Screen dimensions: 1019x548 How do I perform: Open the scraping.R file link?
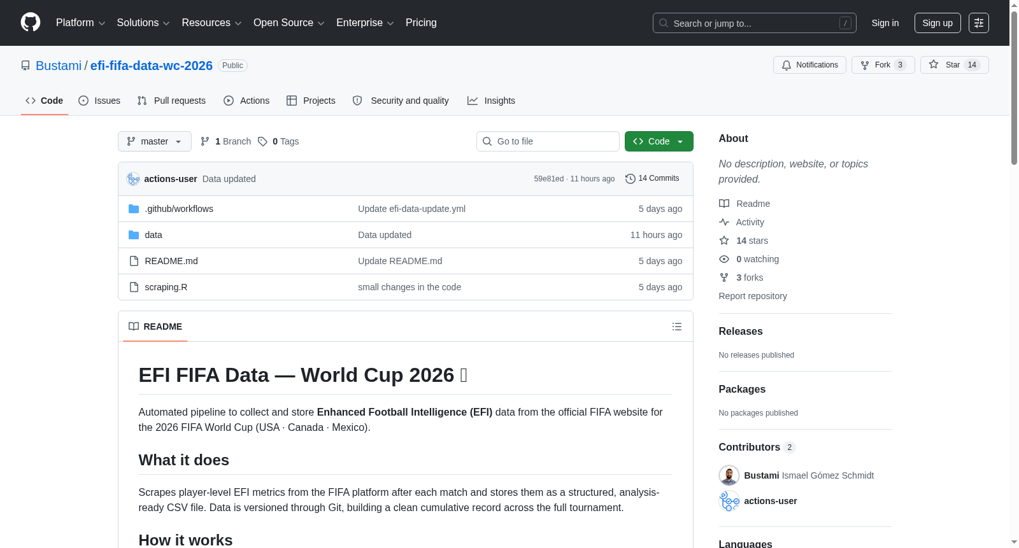(x=166, y=287)
